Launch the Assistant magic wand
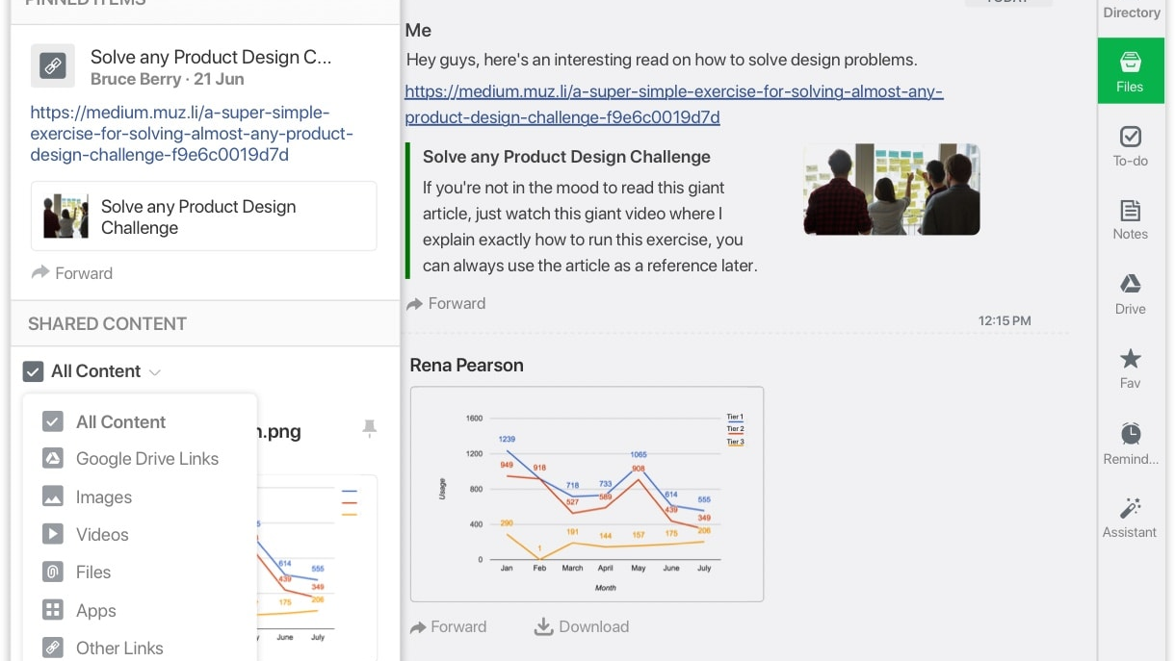Viewport: 1175px width, 661px height. point(1130,516)
